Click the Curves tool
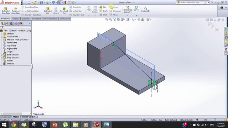Viewport: 228px width, 128px height. pyautogui.click(x=136, y=9)
